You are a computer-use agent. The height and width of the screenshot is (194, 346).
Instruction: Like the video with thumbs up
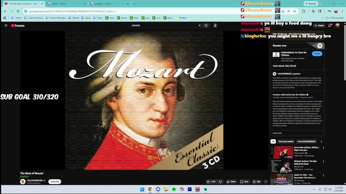point(211,182)
